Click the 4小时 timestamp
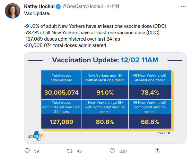The height and width of the screenshot is (157, 191). tap(113, 6)
